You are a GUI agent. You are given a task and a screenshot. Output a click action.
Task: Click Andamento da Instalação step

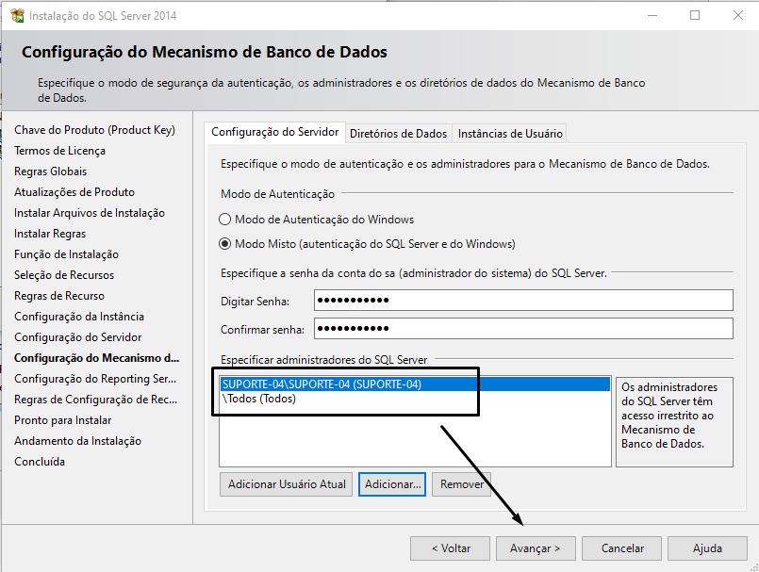77,441
